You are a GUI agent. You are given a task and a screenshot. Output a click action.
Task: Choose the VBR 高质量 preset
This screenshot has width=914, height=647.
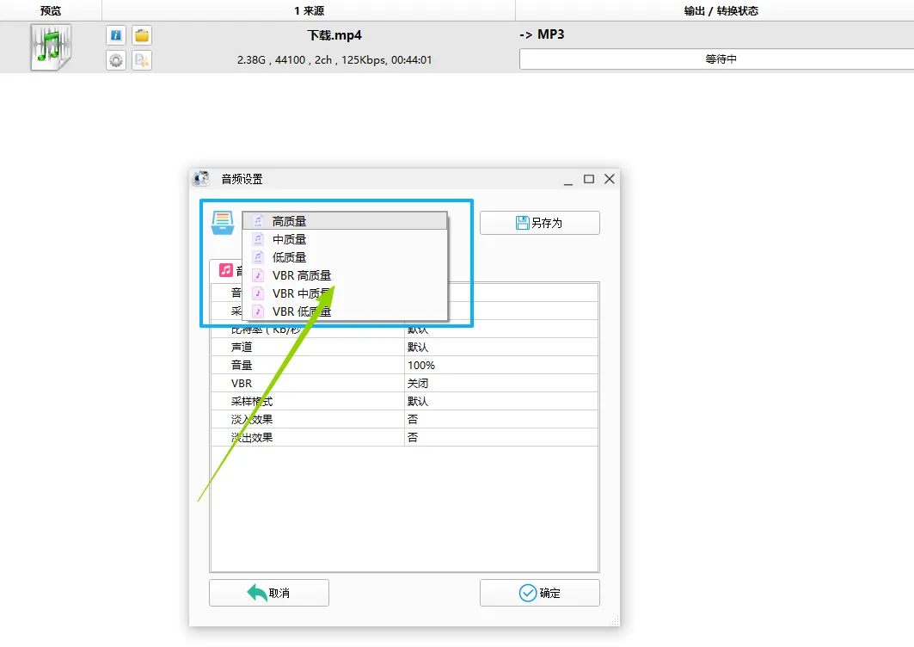pyautogui.click(x=345, y=275)
